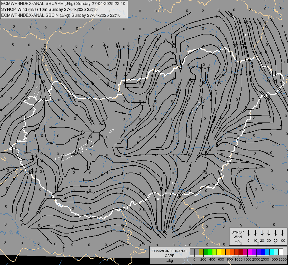Image resolution: width=288 pixels, height=265 pixels.
Task: Click the '600' CAPE scale label
Action: [x=221, y=259]
